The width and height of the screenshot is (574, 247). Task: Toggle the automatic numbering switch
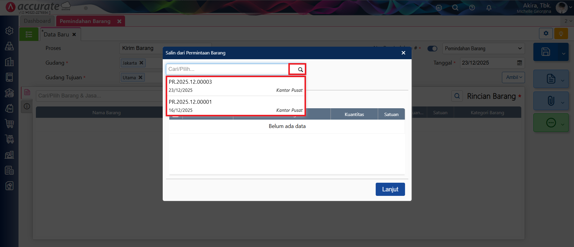[x=432, y=48]
